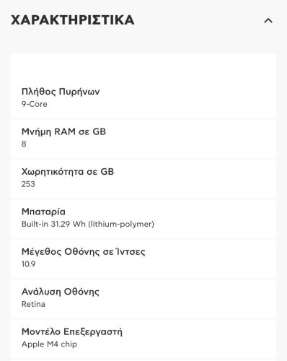Click the Retina value

point(33,304)
